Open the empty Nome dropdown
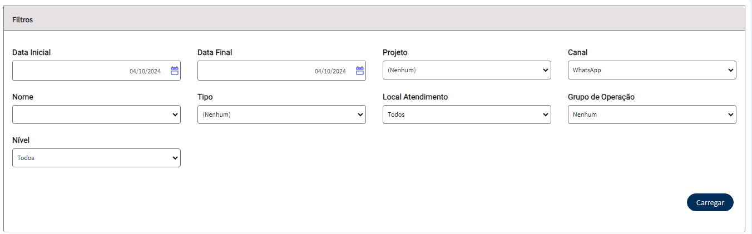 (96, 114)
